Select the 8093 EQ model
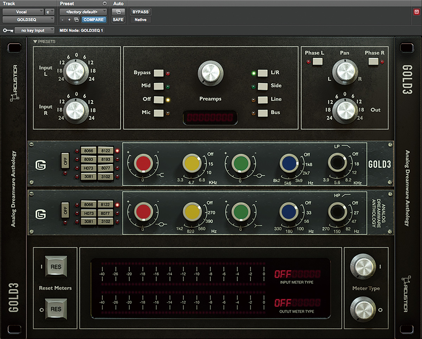This screenshot has height=339, width=422. coord(88,159)
